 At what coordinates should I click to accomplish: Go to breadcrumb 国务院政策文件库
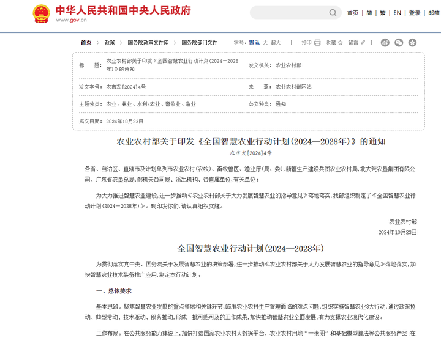tap(148, 42)
